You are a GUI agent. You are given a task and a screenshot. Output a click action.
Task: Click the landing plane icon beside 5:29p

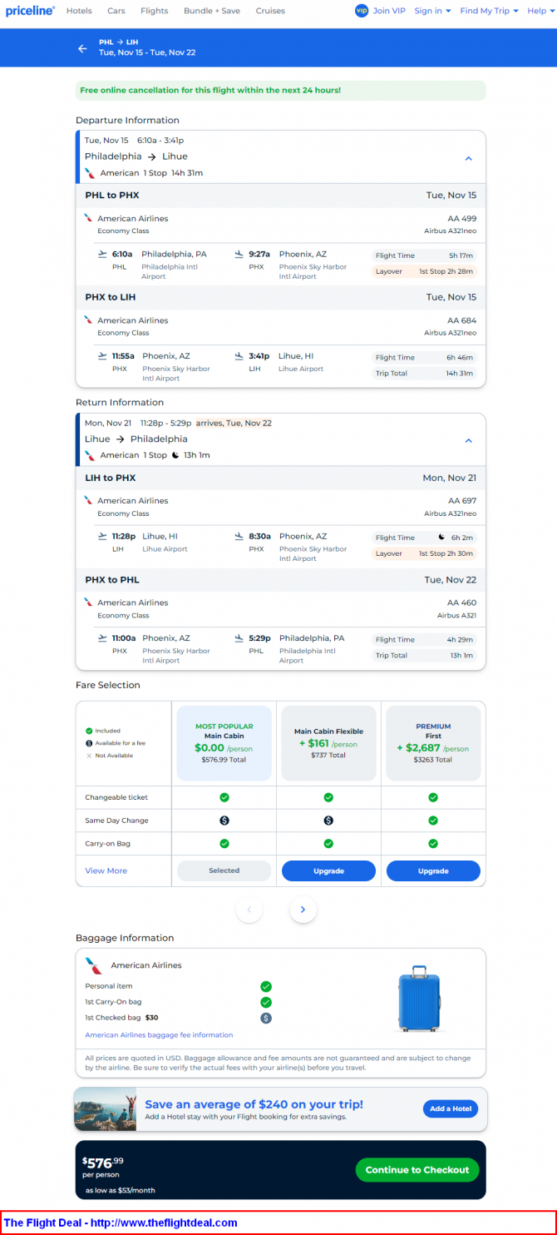coord(239,638)
